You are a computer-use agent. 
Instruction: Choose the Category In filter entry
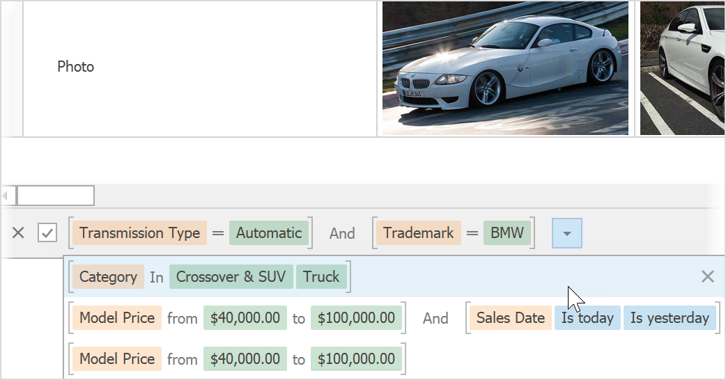click(x=156, y=277)
